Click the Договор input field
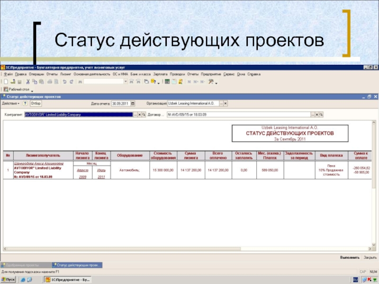Viewport: 379px width, 284px height. tap(239, 115)
